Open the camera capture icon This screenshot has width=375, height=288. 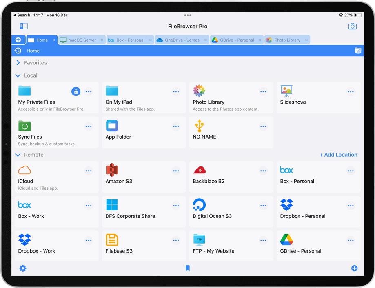coord(352,26)
